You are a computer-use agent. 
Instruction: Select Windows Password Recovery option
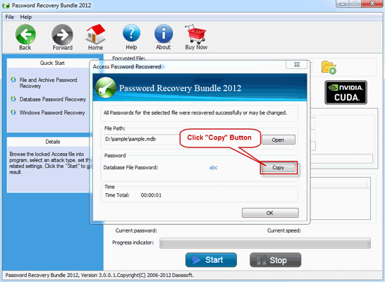[52, 113]
